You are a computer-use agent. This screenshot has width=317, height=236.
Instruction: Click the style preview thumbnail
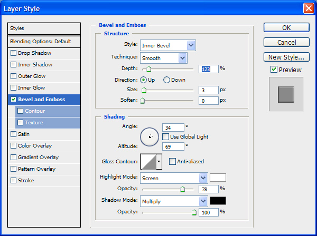(285, 94)
